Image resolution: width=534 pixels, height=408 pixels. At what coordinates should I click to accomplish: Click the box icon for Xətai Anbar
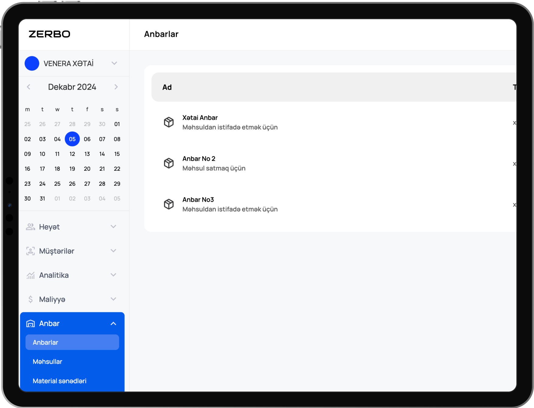pos(169,122)
